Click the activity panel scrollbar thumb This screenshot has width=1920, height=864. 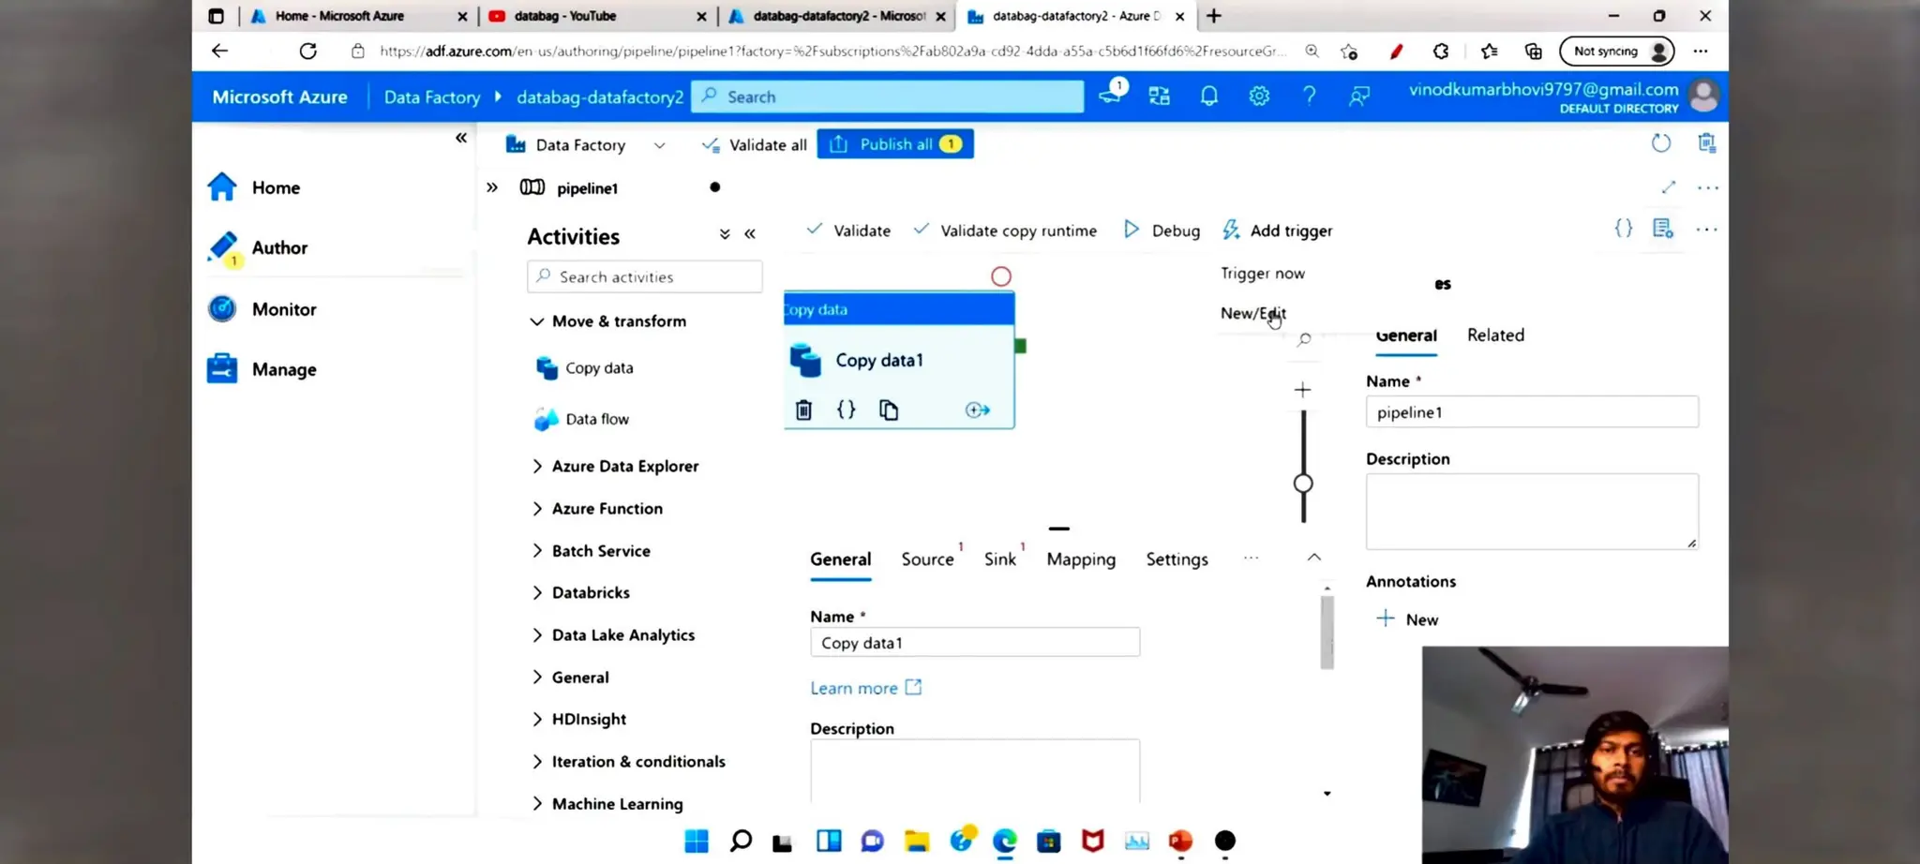tap(1327, 633)
